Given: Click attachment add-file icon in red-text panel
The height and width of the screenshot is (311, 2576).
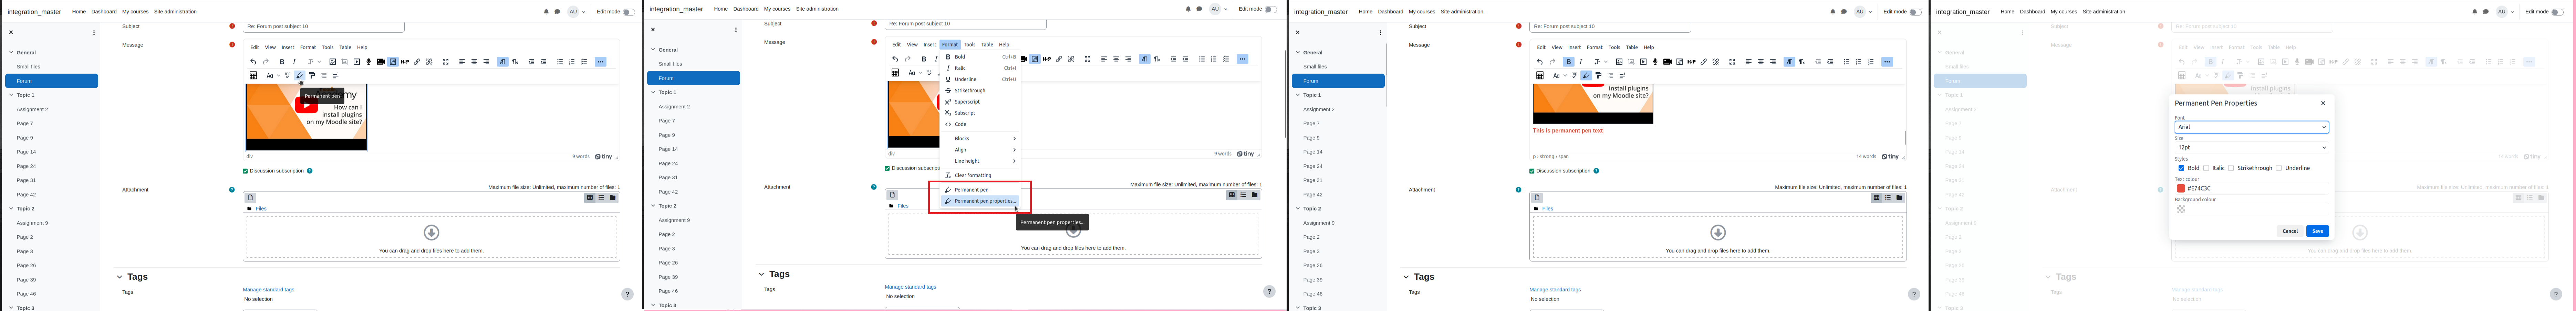Looking at the screenshot, I should pyautogui.click(x=1537, y=198).
